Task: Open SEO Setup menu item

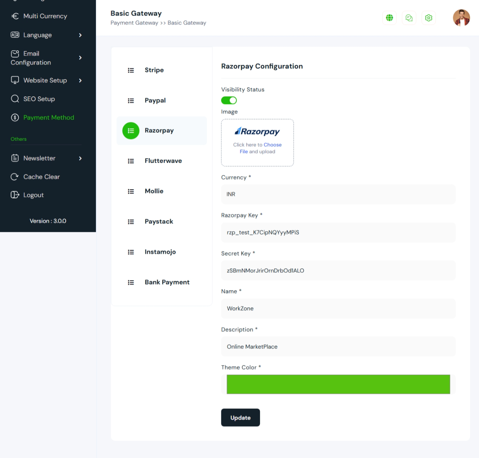Action: 39,99
